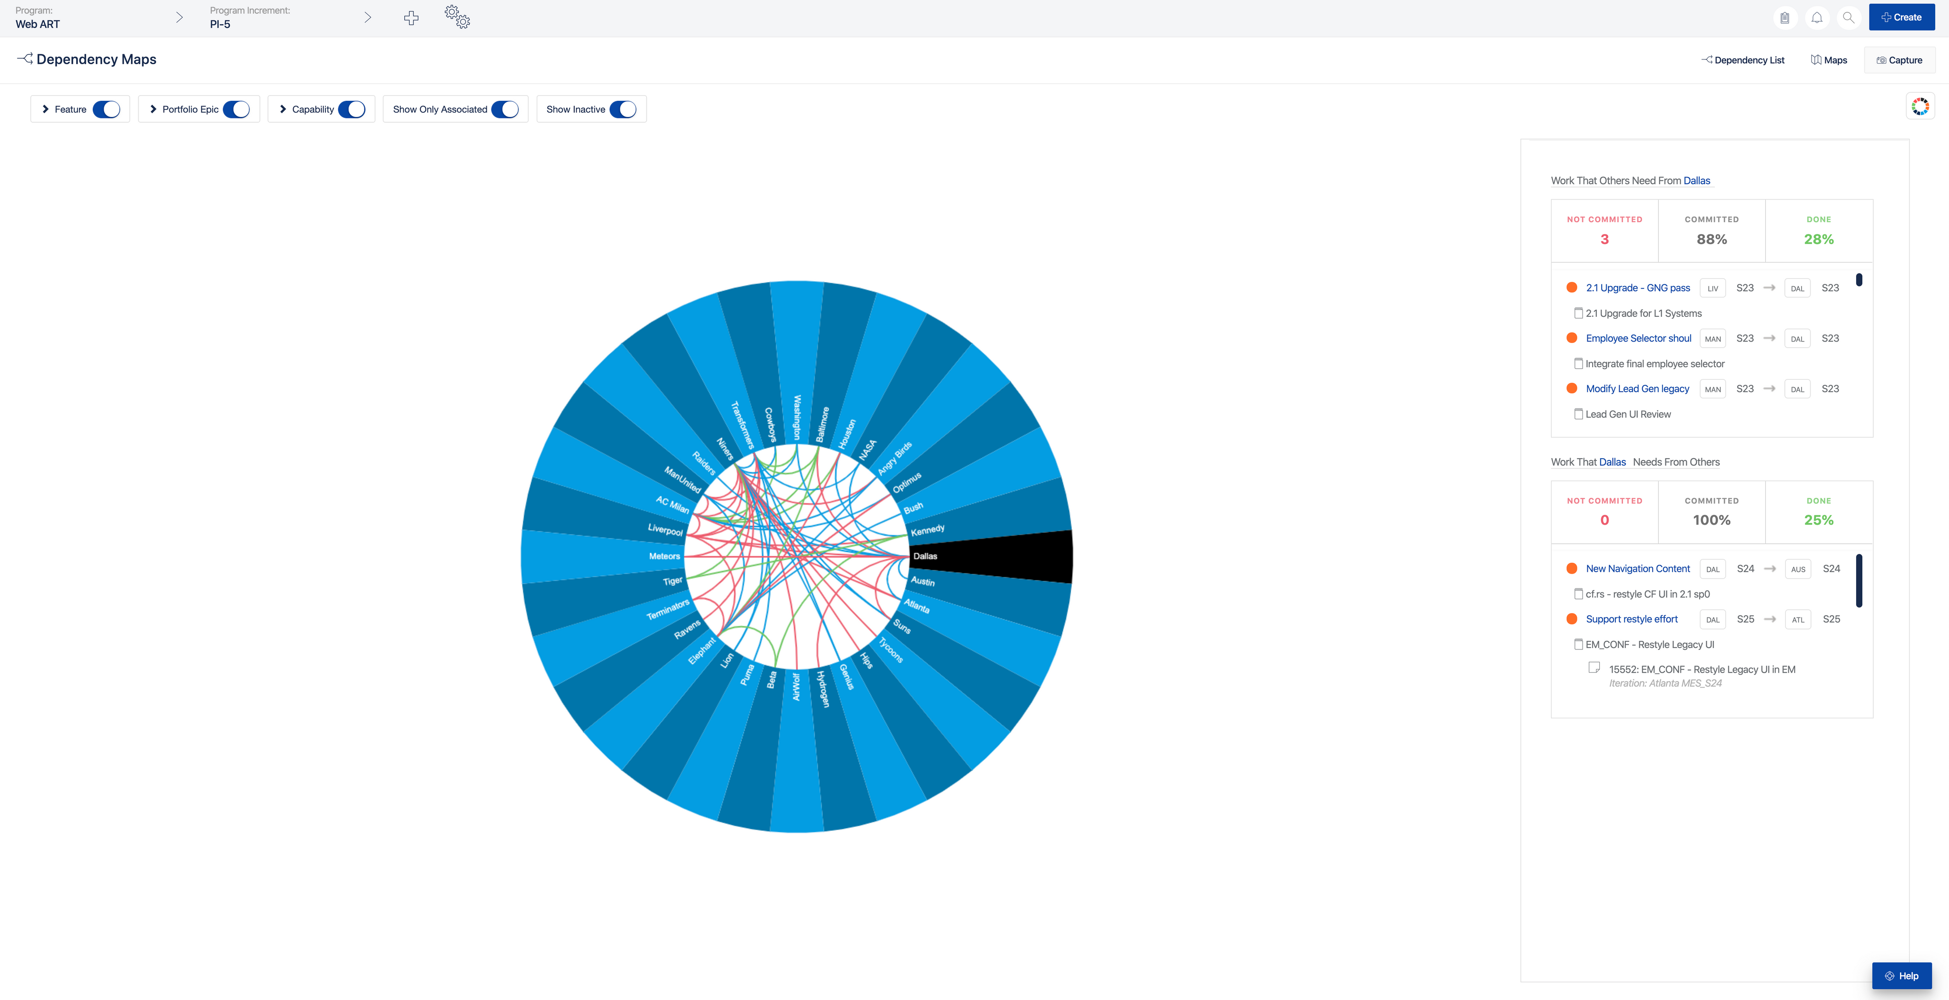Toggle Show Only Associated switch
The height and width of the screenshot is (1000, 1949).
[505, 110]
